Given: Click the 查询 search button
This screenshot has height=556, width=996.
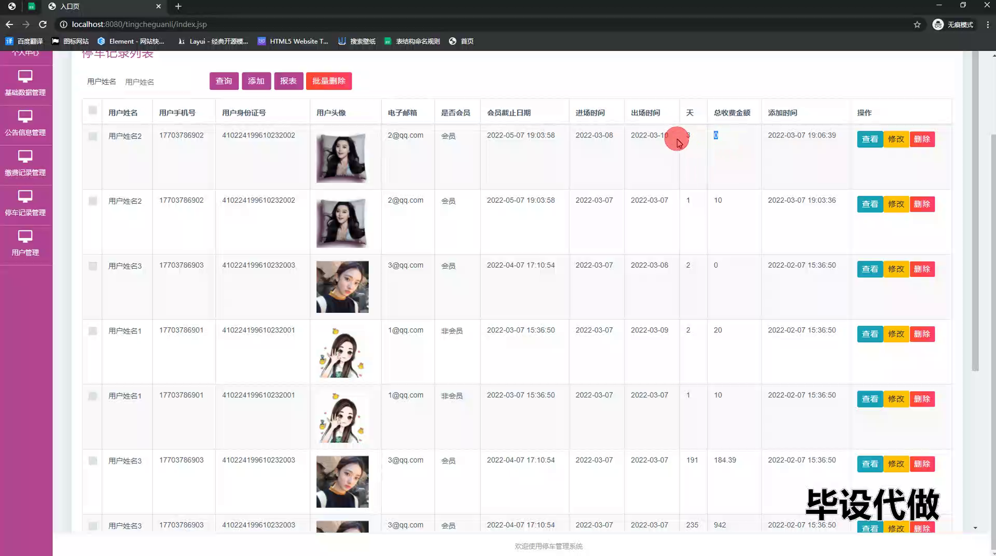Looking at the screenshot, I should coord(224,81).
